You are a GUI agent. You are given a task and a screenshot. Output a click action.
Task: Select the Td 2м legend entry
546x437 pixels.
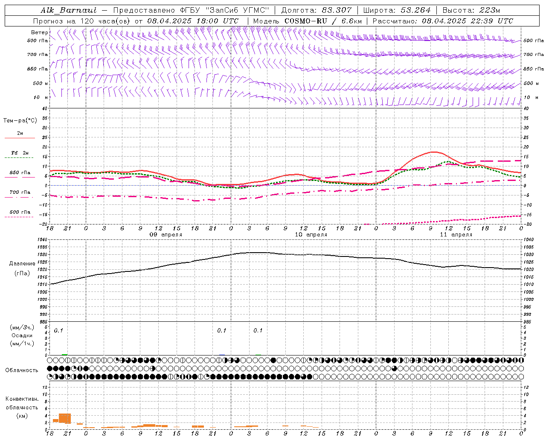[x=20, y=153]
